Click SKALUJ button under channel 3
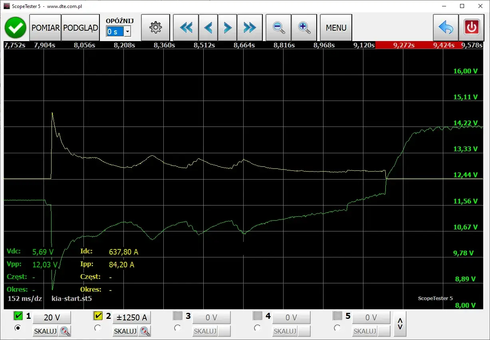490x340 pixels. click(x=205, y=331)
